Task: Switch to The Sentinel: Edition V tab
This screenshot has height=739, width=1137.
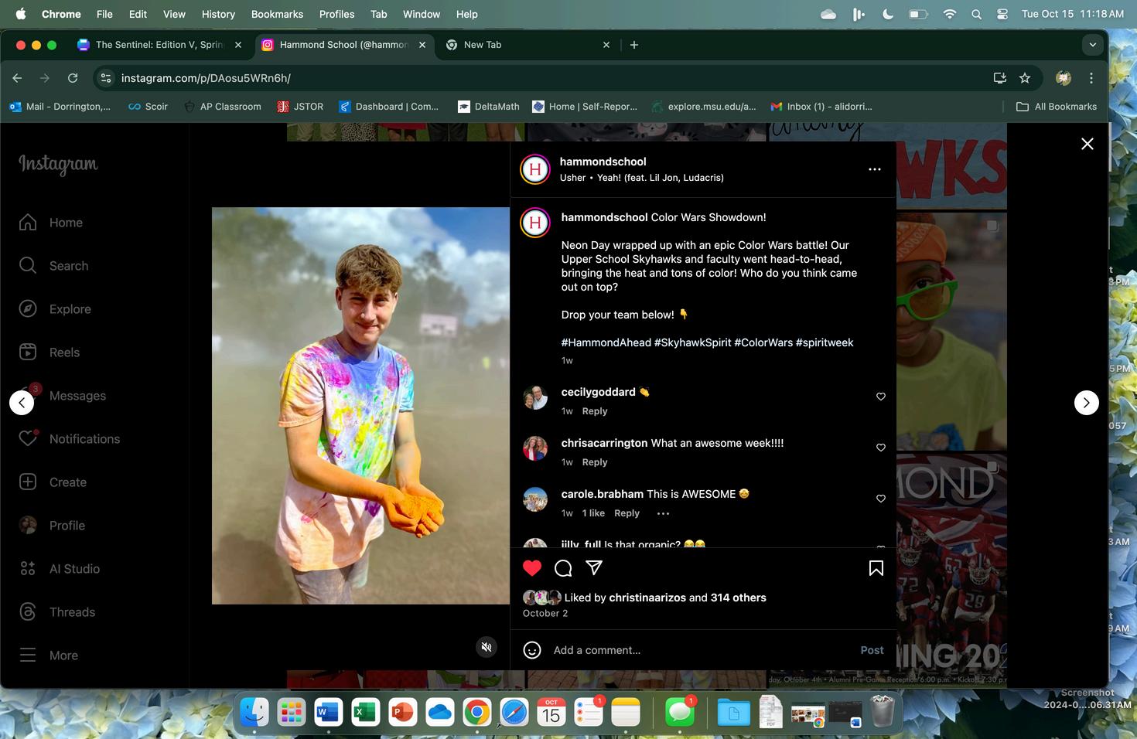Action: (159, 45)
